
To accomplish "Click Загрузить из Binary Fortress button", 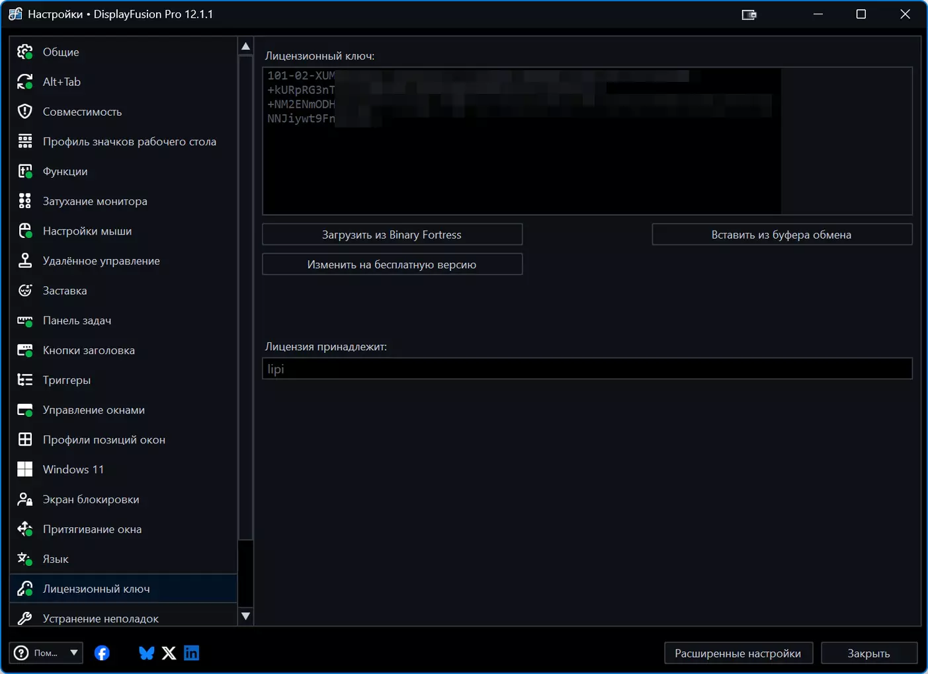I will pos(392,235).
